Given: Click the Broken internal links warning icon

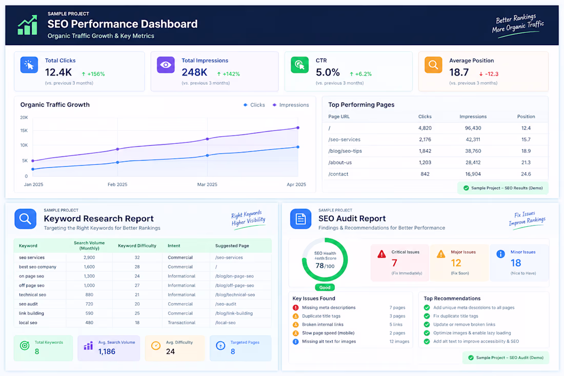Looking at the screenshot, I should [x=296, y=325].
